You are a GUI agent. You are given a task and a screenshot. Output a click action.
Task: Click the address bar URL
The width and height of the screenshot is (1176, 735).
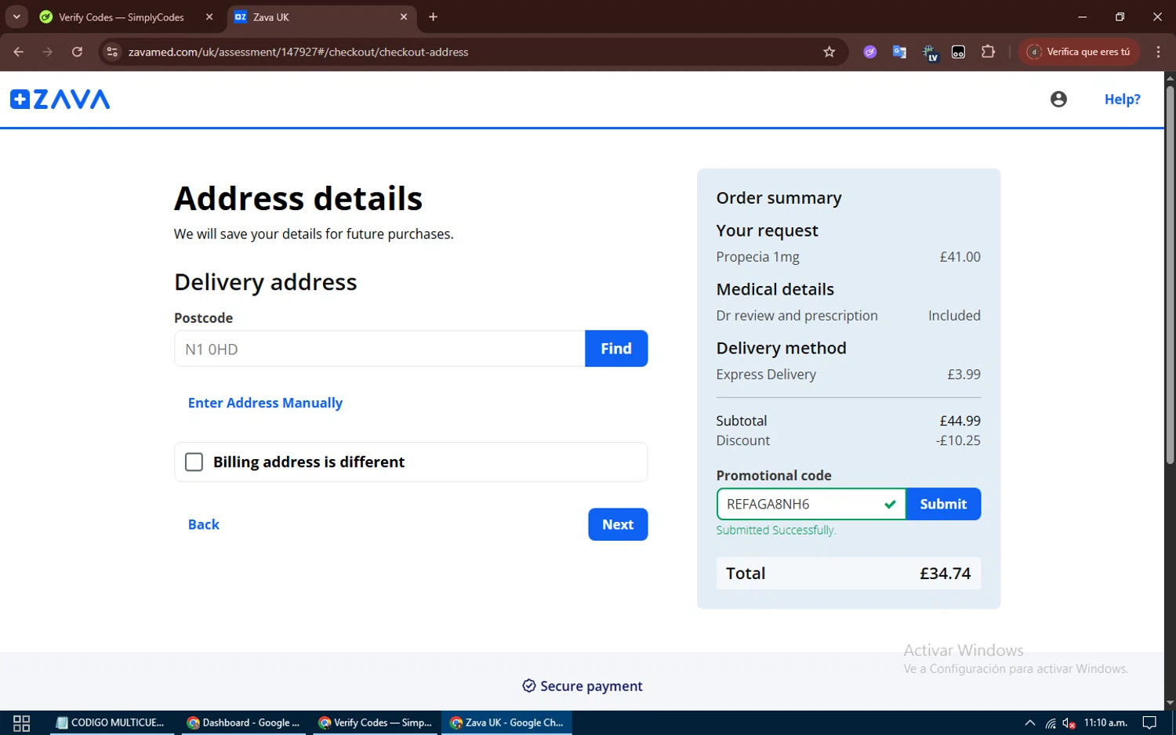[298, 52]
